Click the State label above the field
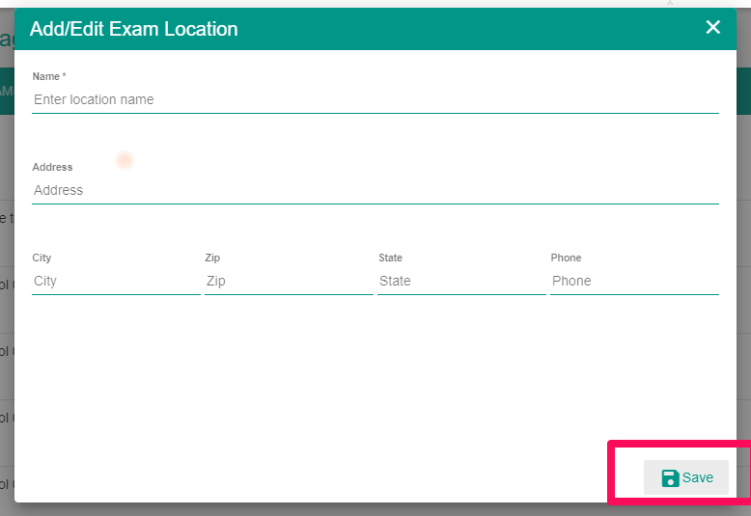The image size is (751, 516). click(x=390, y=258)
